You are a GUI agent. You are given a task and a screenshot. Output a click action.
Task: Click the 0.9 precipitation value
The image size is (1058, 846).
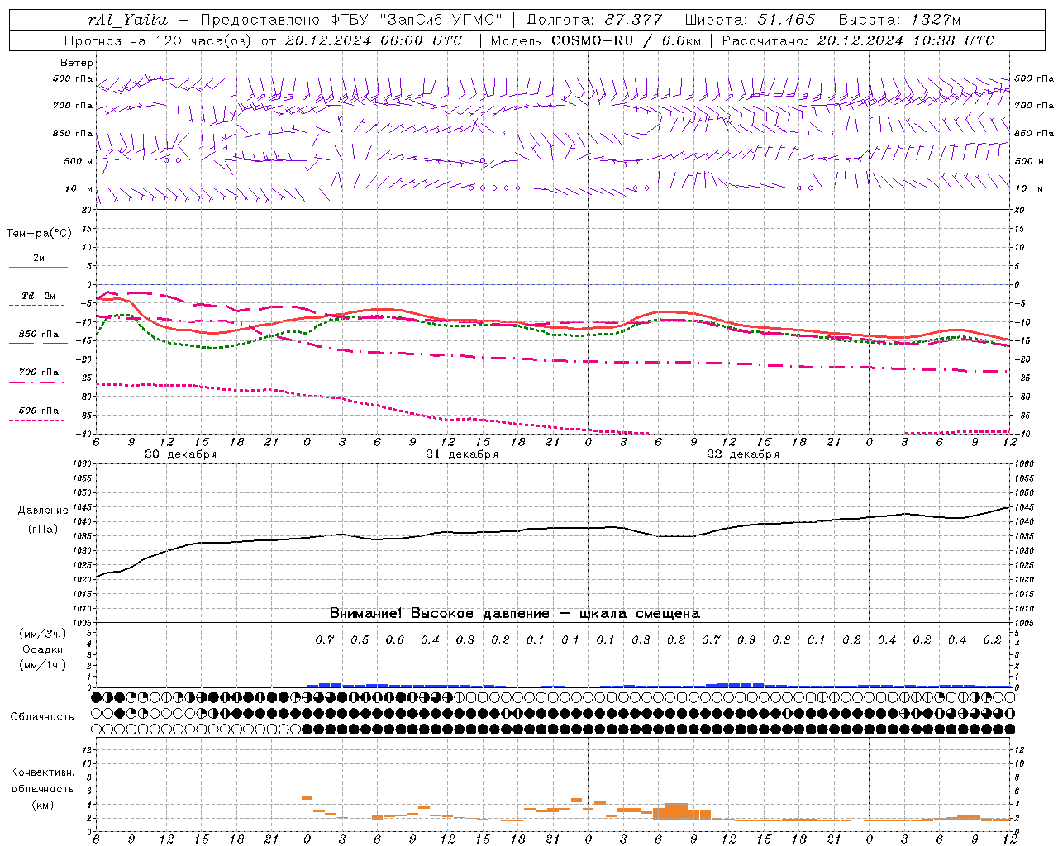point(746,639)
